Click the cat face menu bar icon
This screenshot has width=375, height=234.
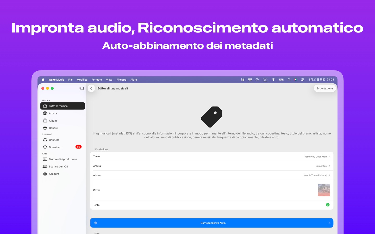click(243, 80)
